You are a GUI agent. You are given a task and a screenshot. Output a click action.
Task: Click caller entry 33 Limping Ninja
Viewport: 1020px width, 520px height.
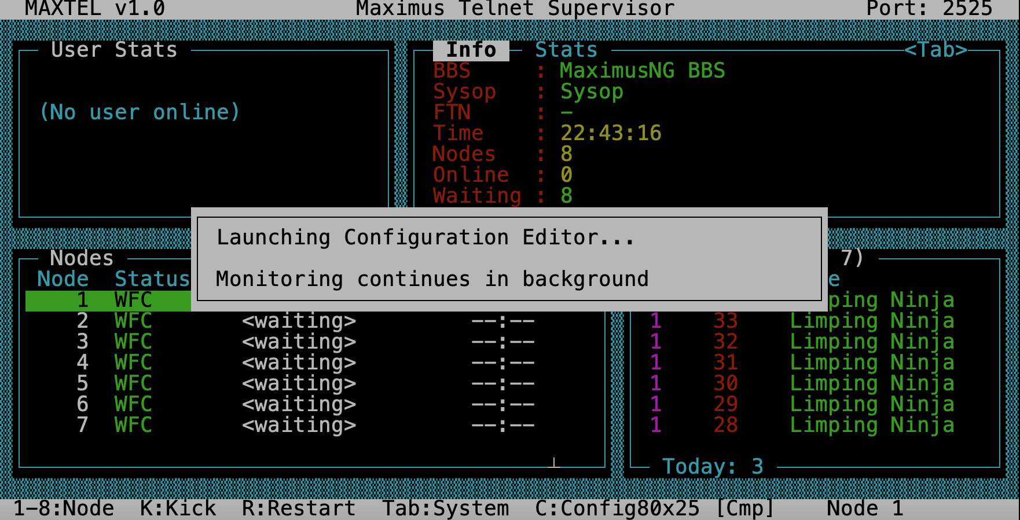pos(802,321)
